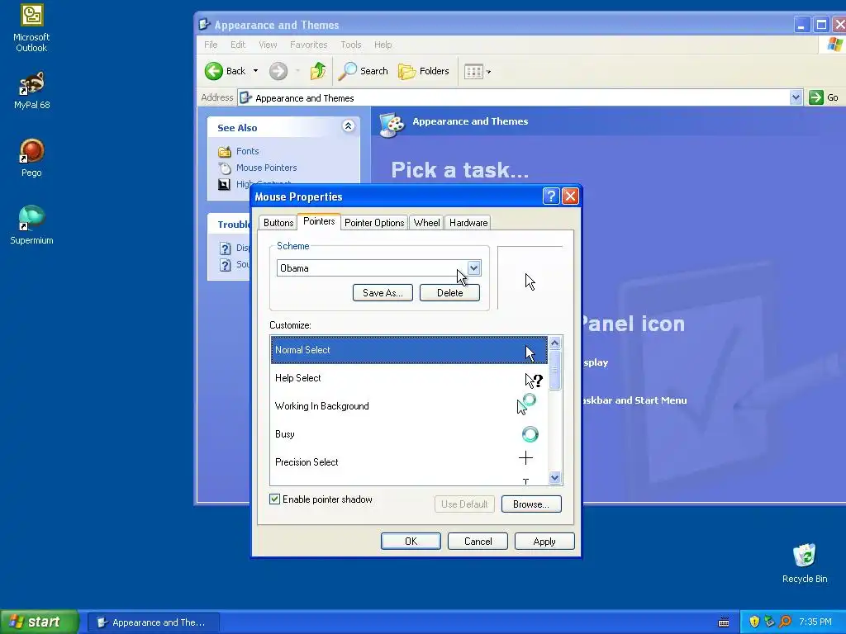The height and width of the screenshot is (634, 846).
Task: Click the Browse... button
Action: pos(531,504)
